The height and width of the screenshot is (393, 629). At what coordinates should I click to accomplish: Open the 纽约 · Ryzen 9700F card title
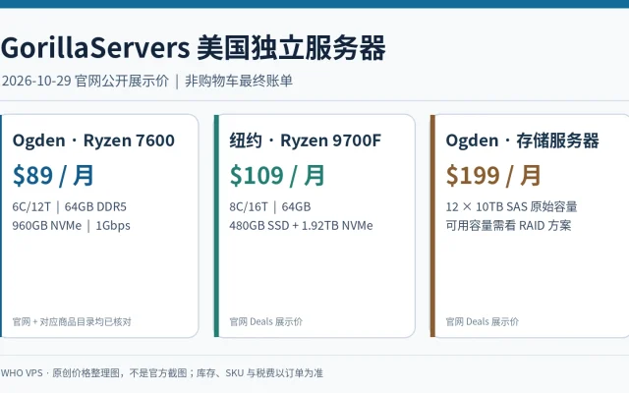click(306, 140)
